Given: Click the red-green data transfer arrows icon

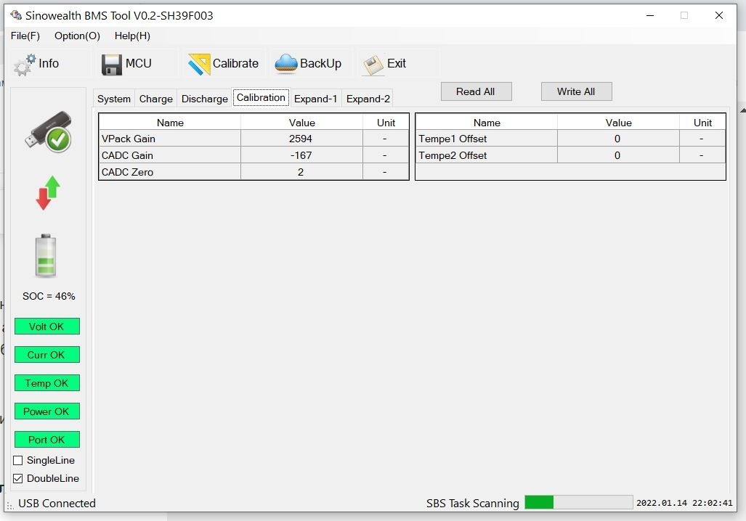Looking at the screenshot, I should click(x=48, y=192).
